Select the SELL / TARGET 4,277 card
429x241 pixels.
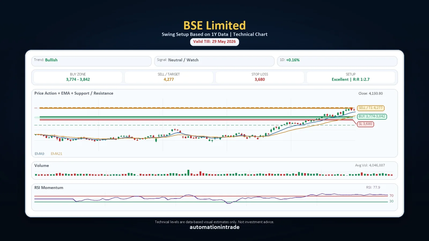169,77
